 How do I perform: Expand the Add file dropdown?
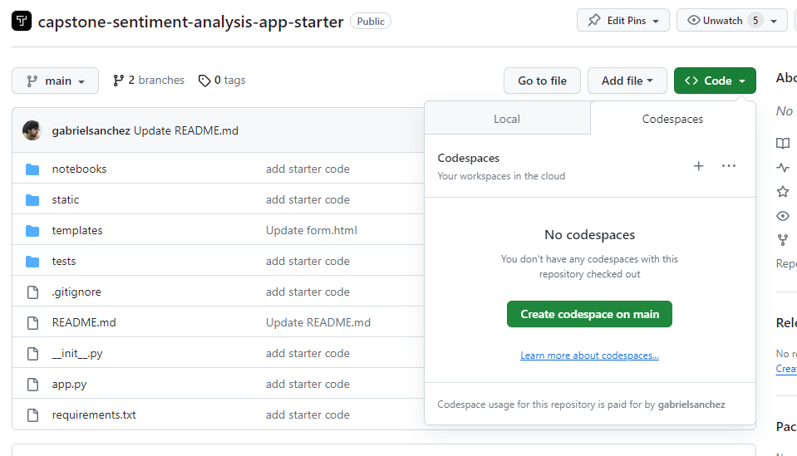[627, 81]
